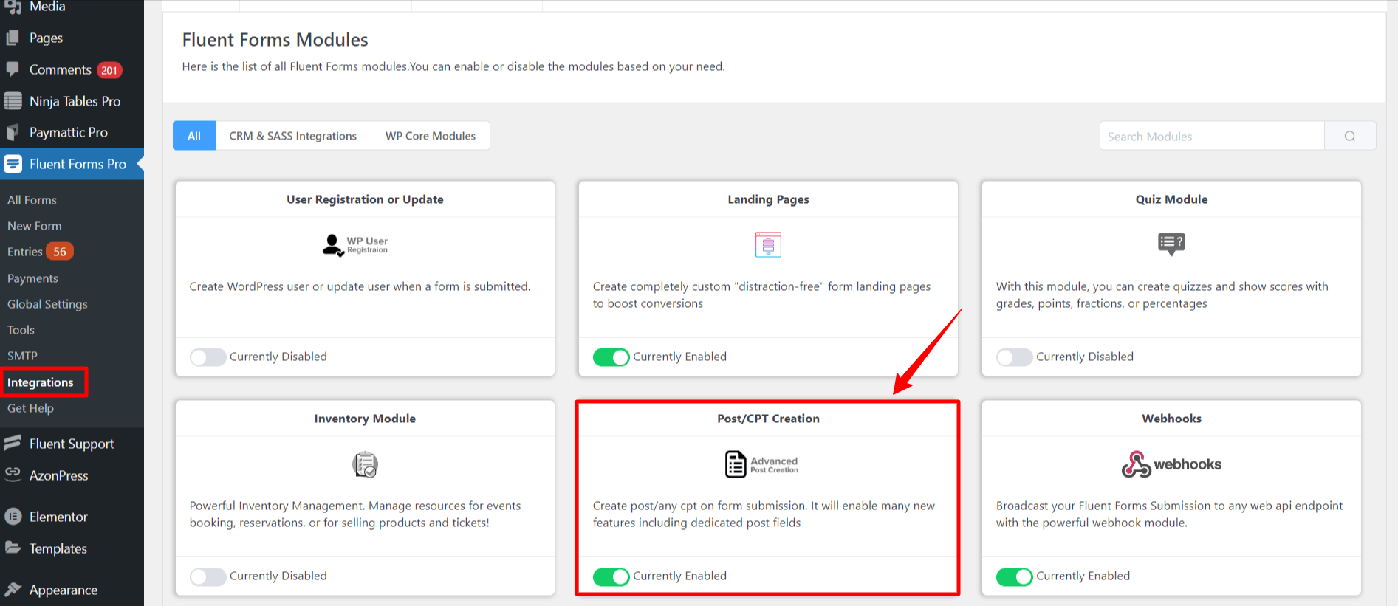Disable the Landing Pages module toggle
This screenshot has height=606, width=1398.
611,357
